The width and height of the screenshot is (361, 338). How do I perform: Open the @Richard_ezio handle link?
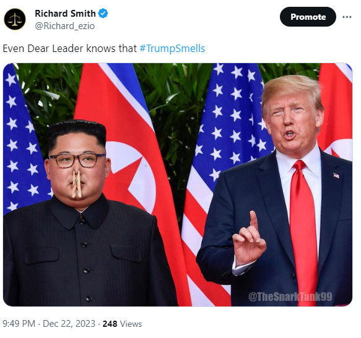coord(64,26)
